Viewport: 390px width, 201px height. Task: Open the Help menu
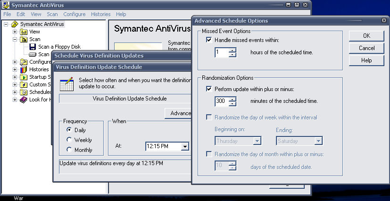pos(121,14)
